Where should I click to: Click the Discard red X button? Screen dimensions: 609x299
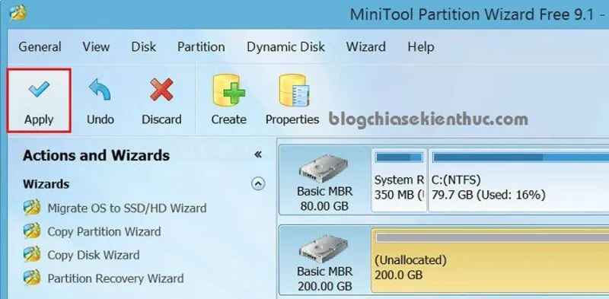click(161, 100)
